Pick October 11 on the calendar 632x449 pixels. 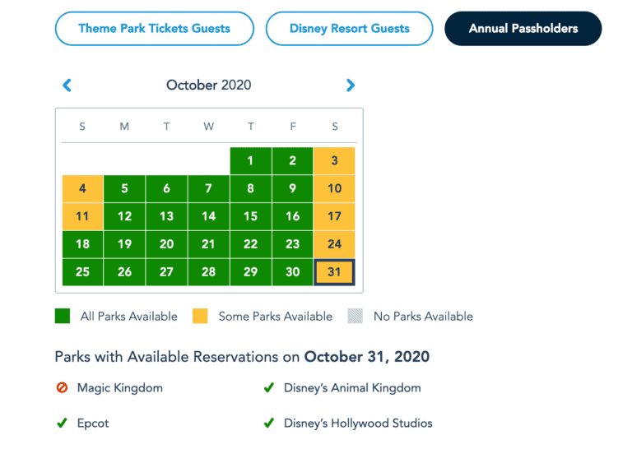point(82,216)
